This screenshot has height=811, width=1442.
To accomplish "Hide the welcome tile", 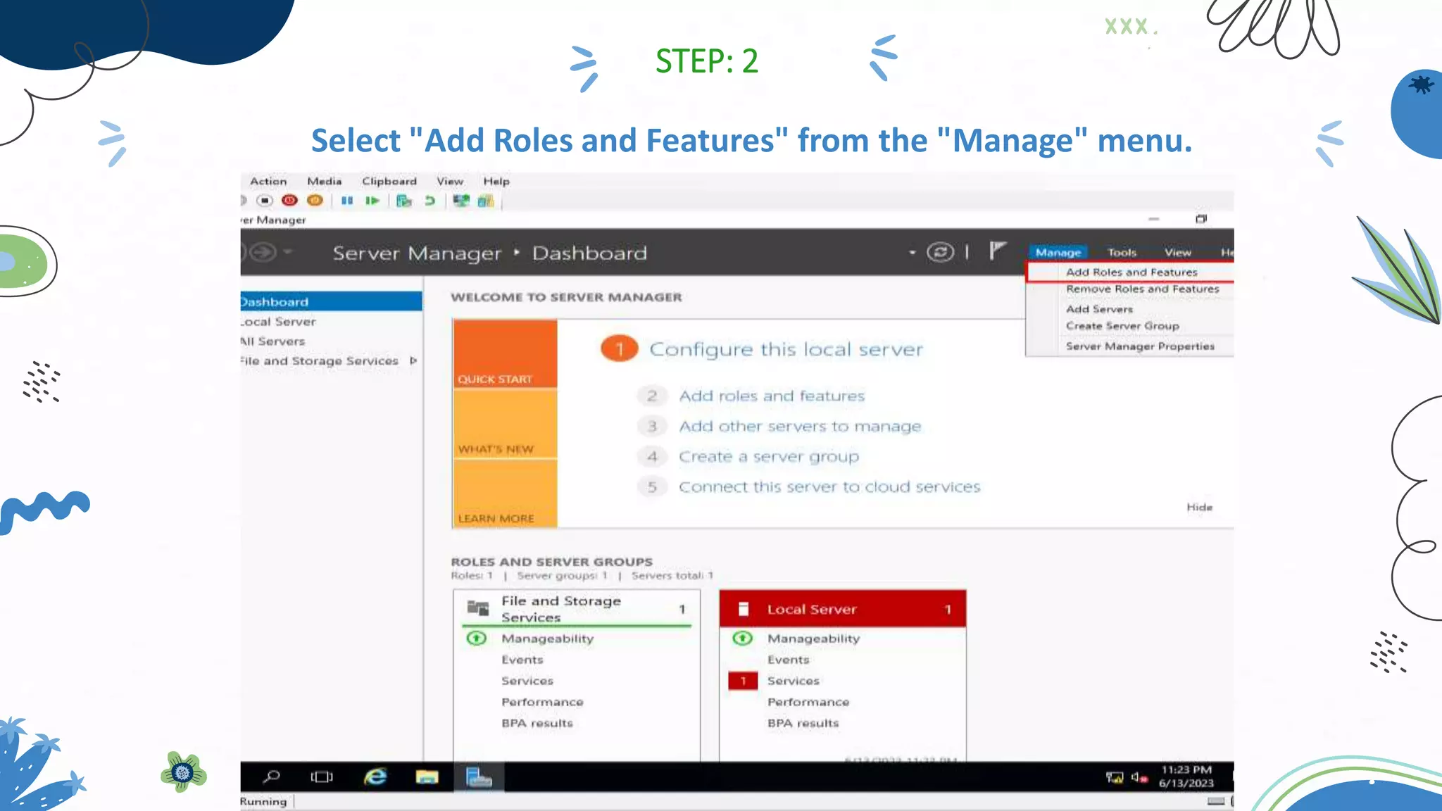I will coord(1199,507).
